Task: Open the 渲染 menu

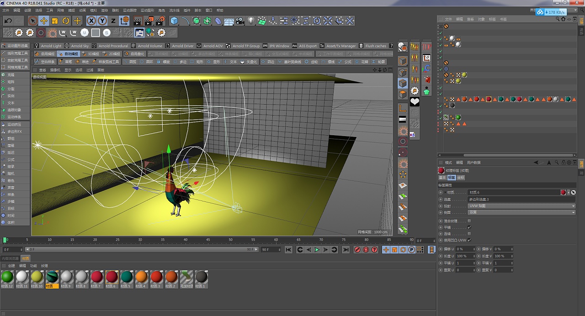Action: coord(105,10)
